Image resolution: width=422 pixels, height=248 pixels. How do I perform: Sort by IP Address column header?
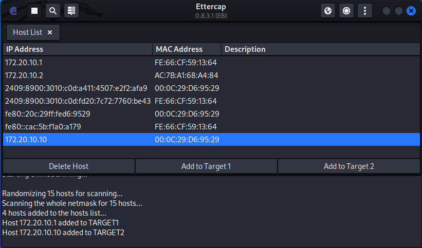77,49
